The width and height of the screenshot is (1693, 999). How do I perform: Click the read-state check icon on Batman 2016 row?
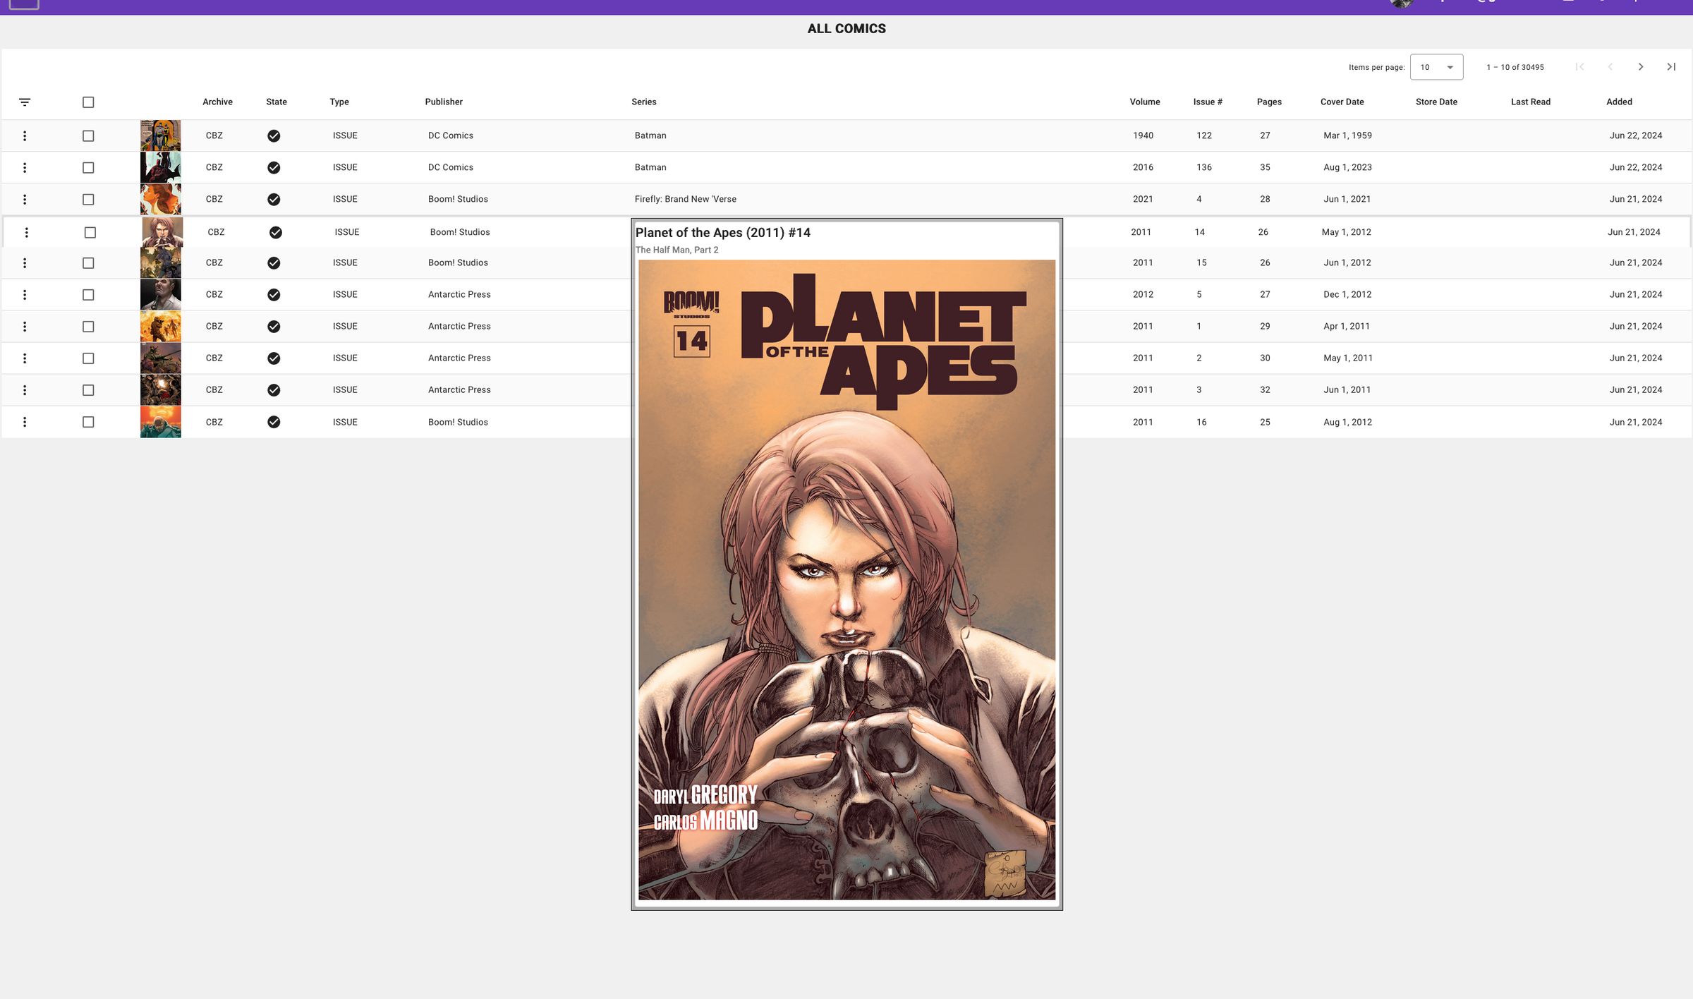275,167
